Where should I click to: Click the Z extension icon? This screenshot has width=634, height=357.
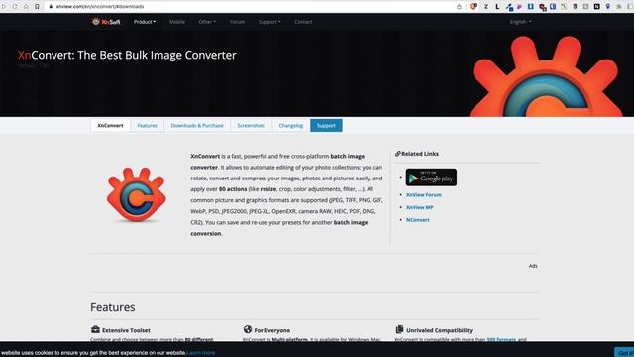pos(486,7)
